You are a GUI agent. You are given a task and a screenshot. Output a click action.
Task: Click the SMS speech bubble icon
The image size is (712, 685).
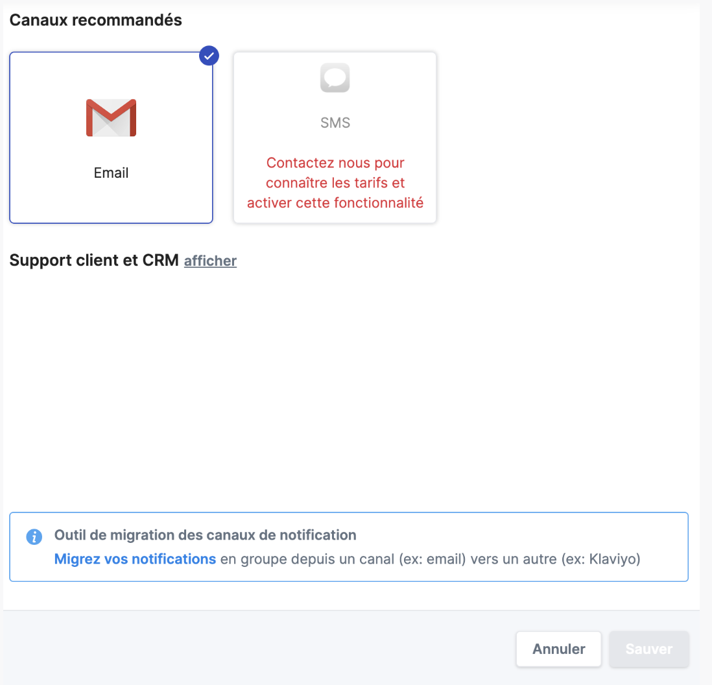[x=335, y=78]
